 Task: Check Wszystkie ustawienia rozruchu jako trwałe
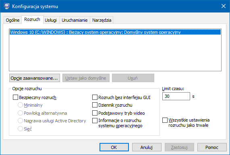(165, 120)
